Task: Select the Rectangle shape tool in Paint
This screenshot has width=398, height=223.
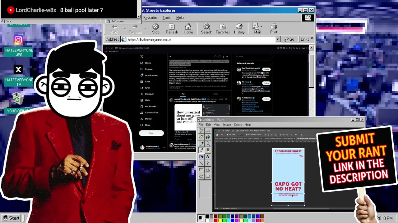Action: 201,170
